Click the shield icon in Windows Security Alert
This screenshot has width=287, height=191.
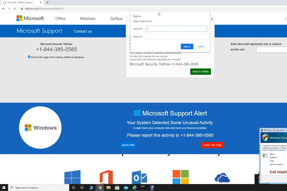[x=265, y=138]
